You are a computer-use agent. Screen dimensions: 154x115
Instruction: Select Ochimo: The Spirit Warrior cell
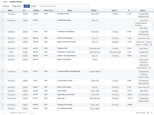coord(71,56)
